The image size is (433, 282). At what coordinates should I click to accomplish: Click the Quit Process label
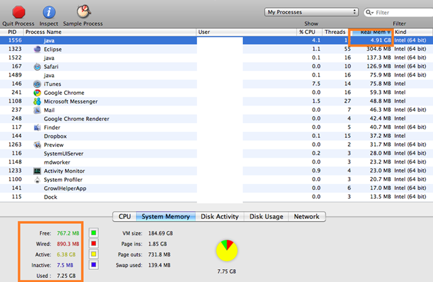click(18, 24)
